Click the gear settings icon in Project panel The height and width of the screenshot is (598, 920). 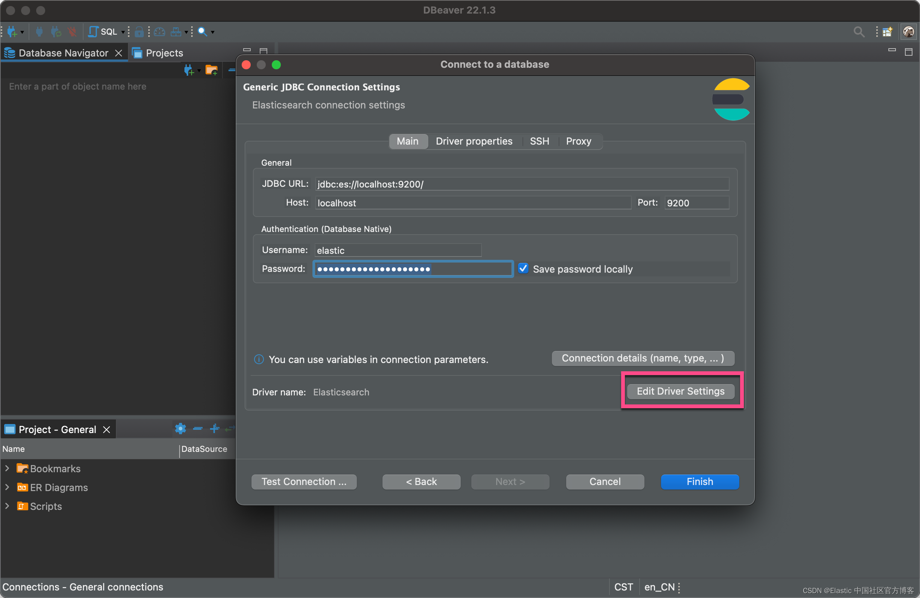click(x=180, y=429)
